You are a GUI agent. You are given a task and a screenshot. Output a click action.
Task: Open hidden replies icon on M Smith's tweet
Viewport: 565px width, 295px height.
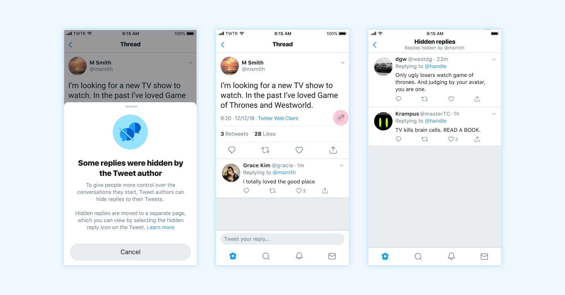[x=340, y=118]
